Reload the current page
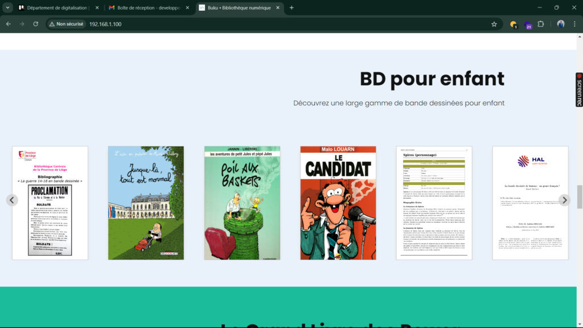The image size is (583, 328). tap(36, 24)
